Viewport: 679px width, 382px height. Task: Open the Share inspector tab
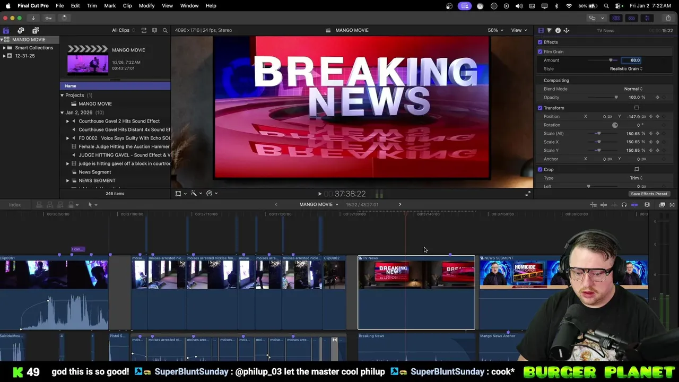567,30
